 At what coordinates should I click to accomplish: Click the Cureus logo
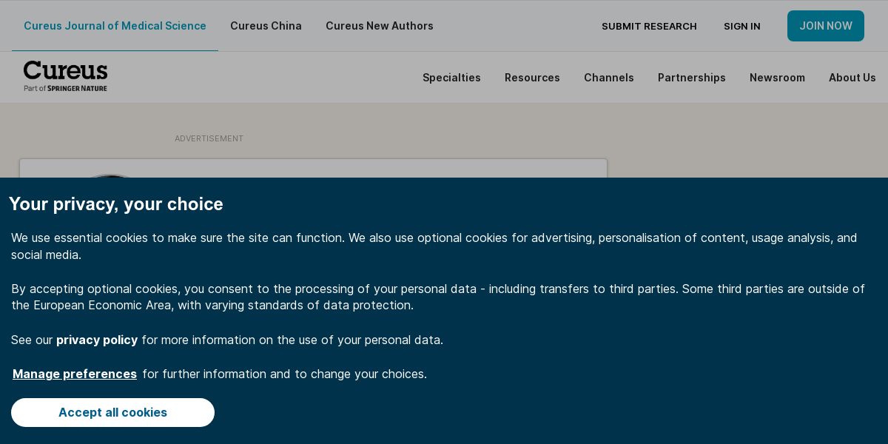point(65,71)
